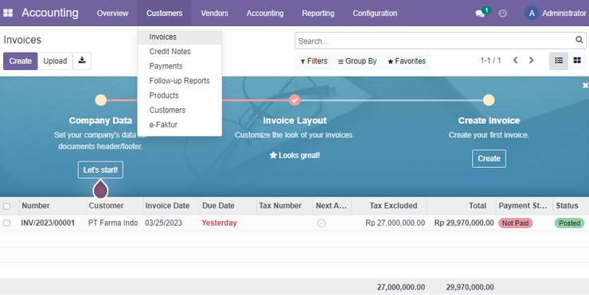This screenshot has width=589, height=295.
Task: Switch to kanban view
Action: click(577, 60)
